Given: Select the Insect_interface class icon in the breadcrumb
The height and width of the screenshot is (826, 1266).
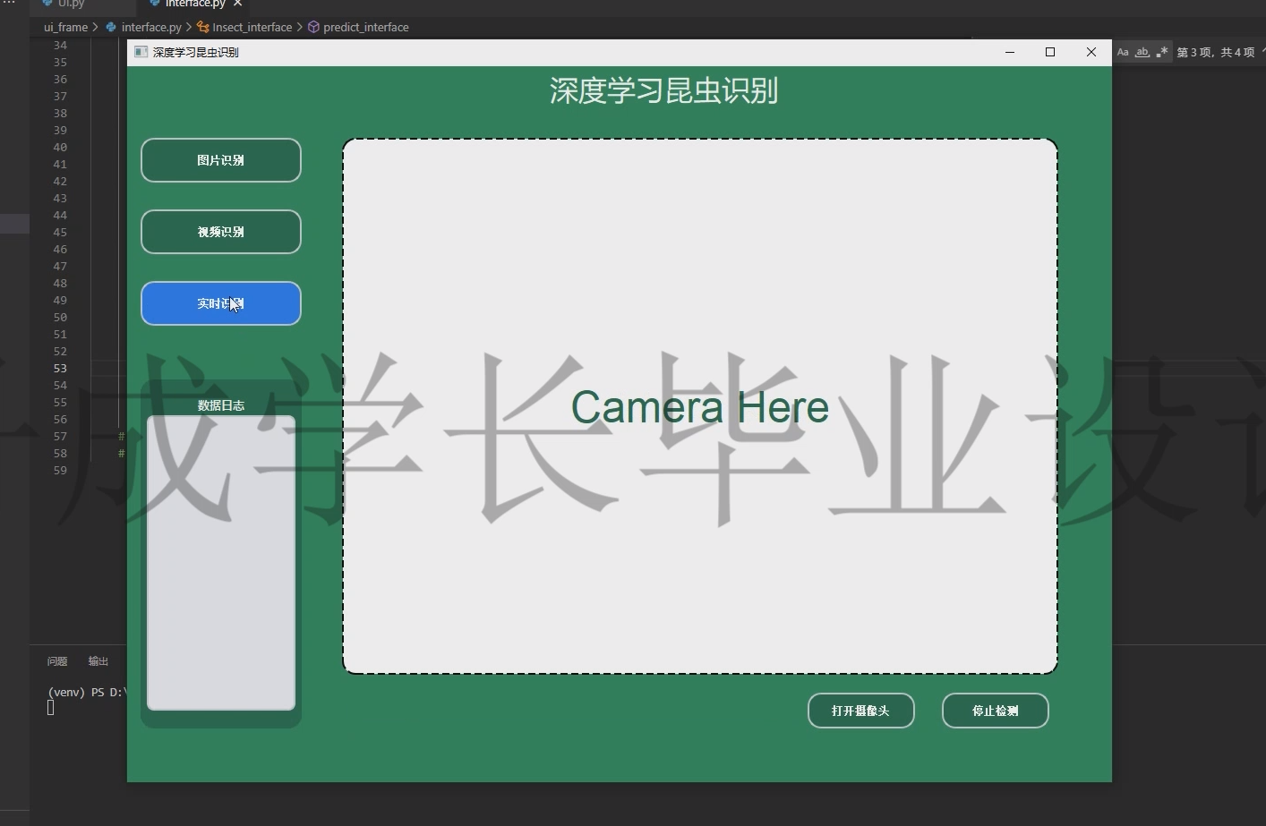Looking at the screenshot, I should 203,27.
